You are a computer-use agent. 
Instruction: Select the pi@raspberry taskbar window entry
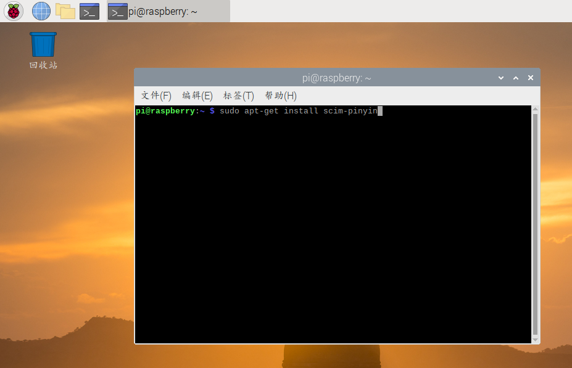click(x=168, y=11)
